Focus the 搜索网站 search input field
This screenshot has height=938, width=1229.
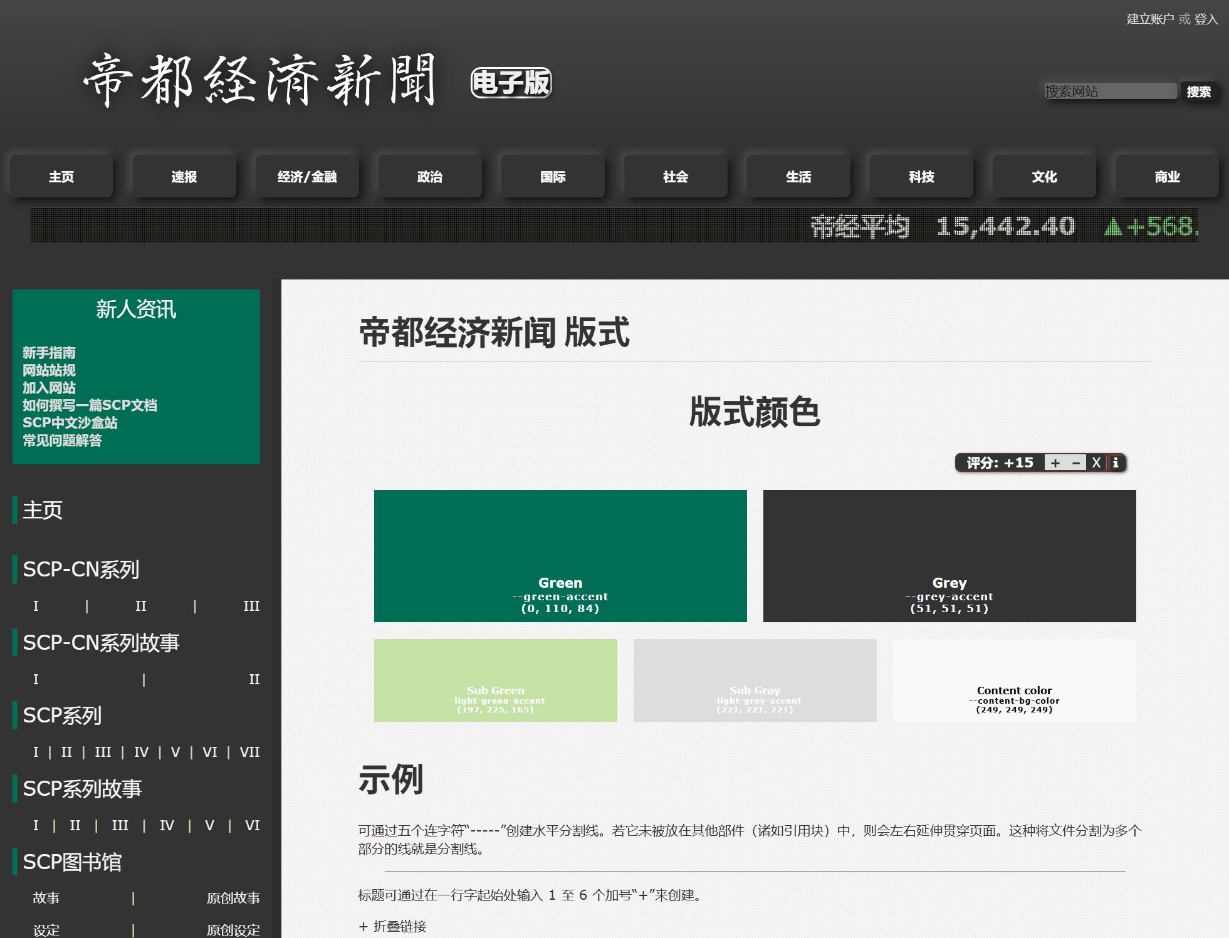pyautogui.click(x=1109, y=91)
